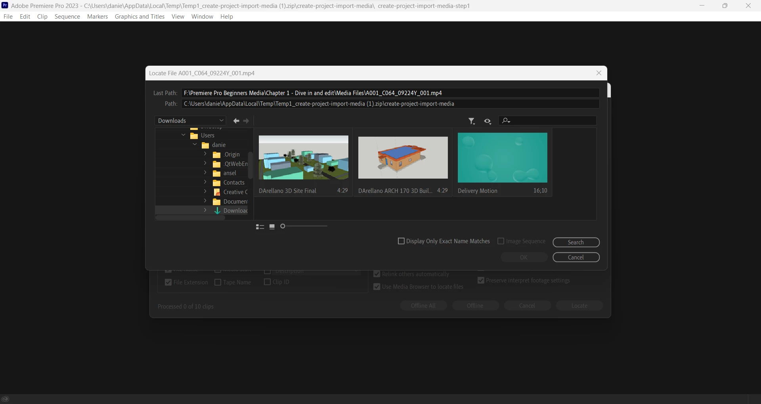Collapse the Users folder tree node
The height and width of the screenshot is (404, 761).
(183, 135)
